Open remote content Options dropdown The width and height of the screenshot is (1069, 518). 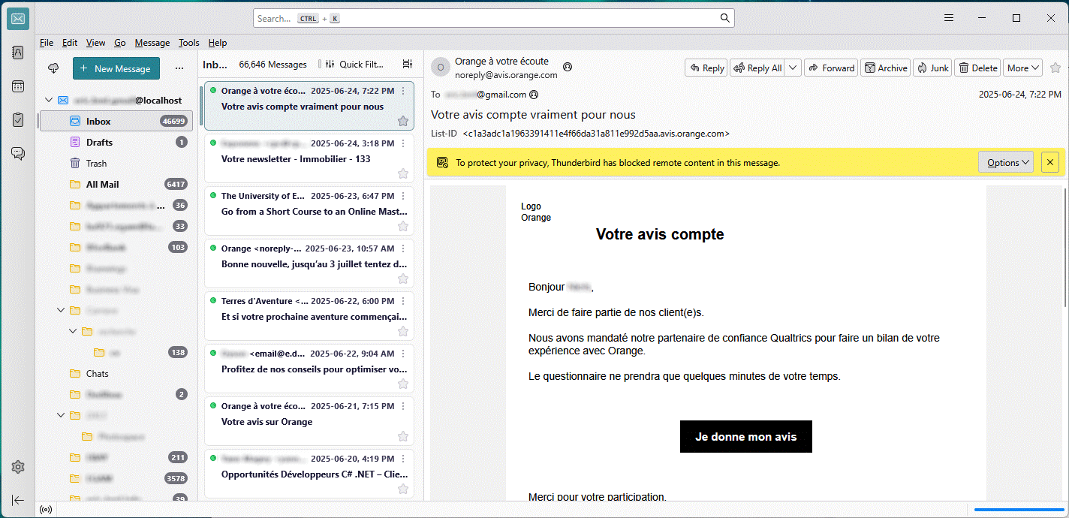pos(1006,162)
